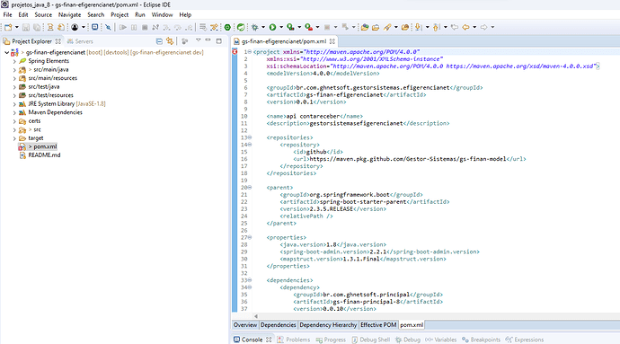Click the Save icon in the toolbar
This screenshot has width=620, height=344.
pyautogui.click(x=26, y=27)
